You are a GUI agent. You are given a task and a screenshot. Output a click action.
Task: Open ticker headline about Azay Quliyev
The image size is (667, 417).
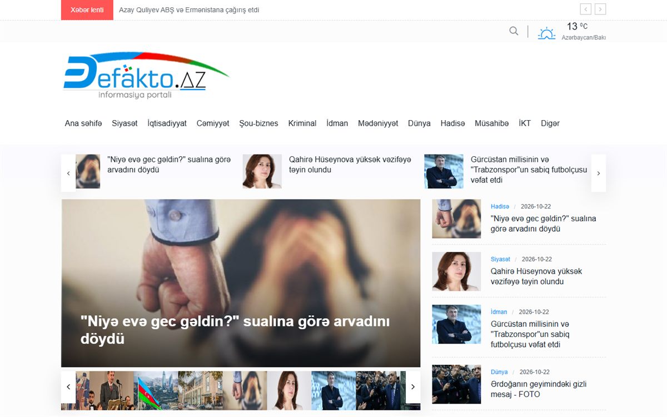pos(189,10)
